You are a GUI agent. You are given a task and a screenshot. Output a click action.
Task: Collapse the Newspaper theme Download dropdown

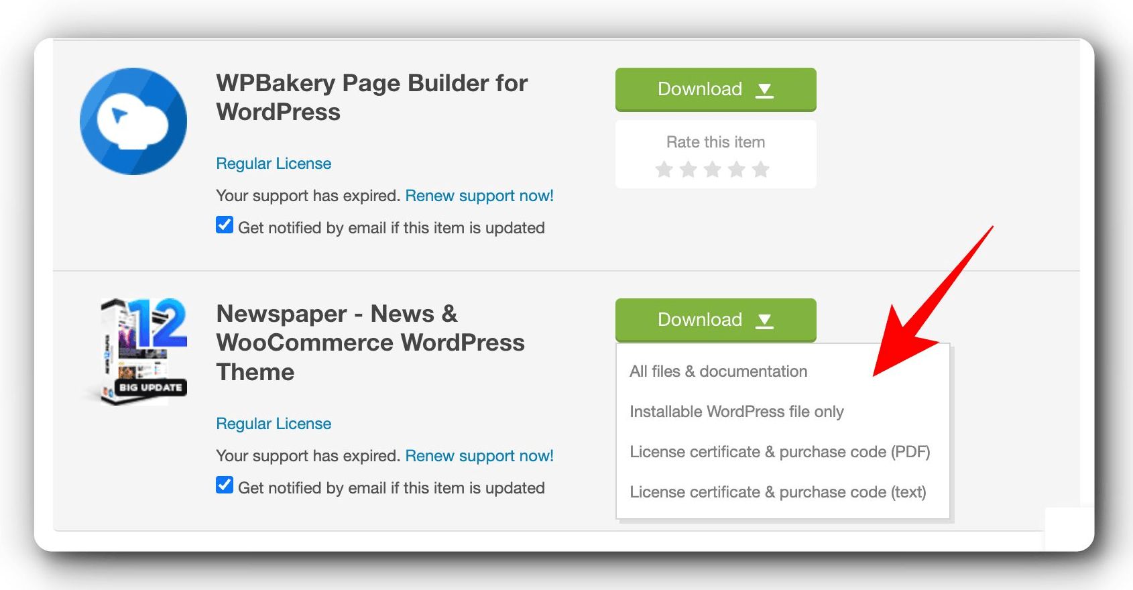(x=715, y=320)
